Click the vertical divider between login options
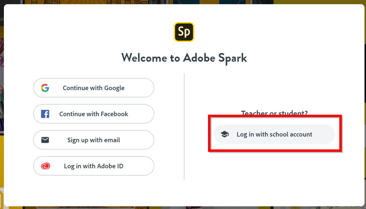This screenshot has width=366, height=209. click(184, 127)
